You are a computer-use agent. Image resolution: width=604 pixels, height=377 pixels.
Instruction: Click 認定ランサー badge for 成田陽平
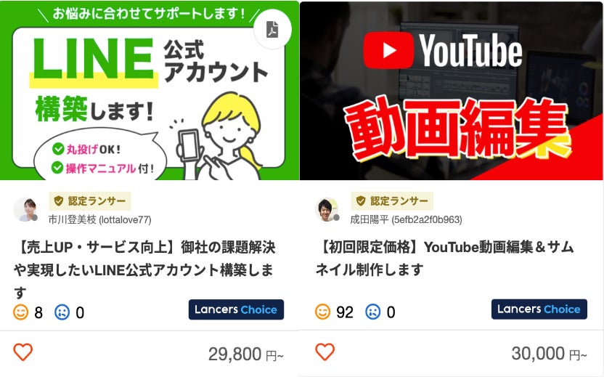[x=392, y=200]
